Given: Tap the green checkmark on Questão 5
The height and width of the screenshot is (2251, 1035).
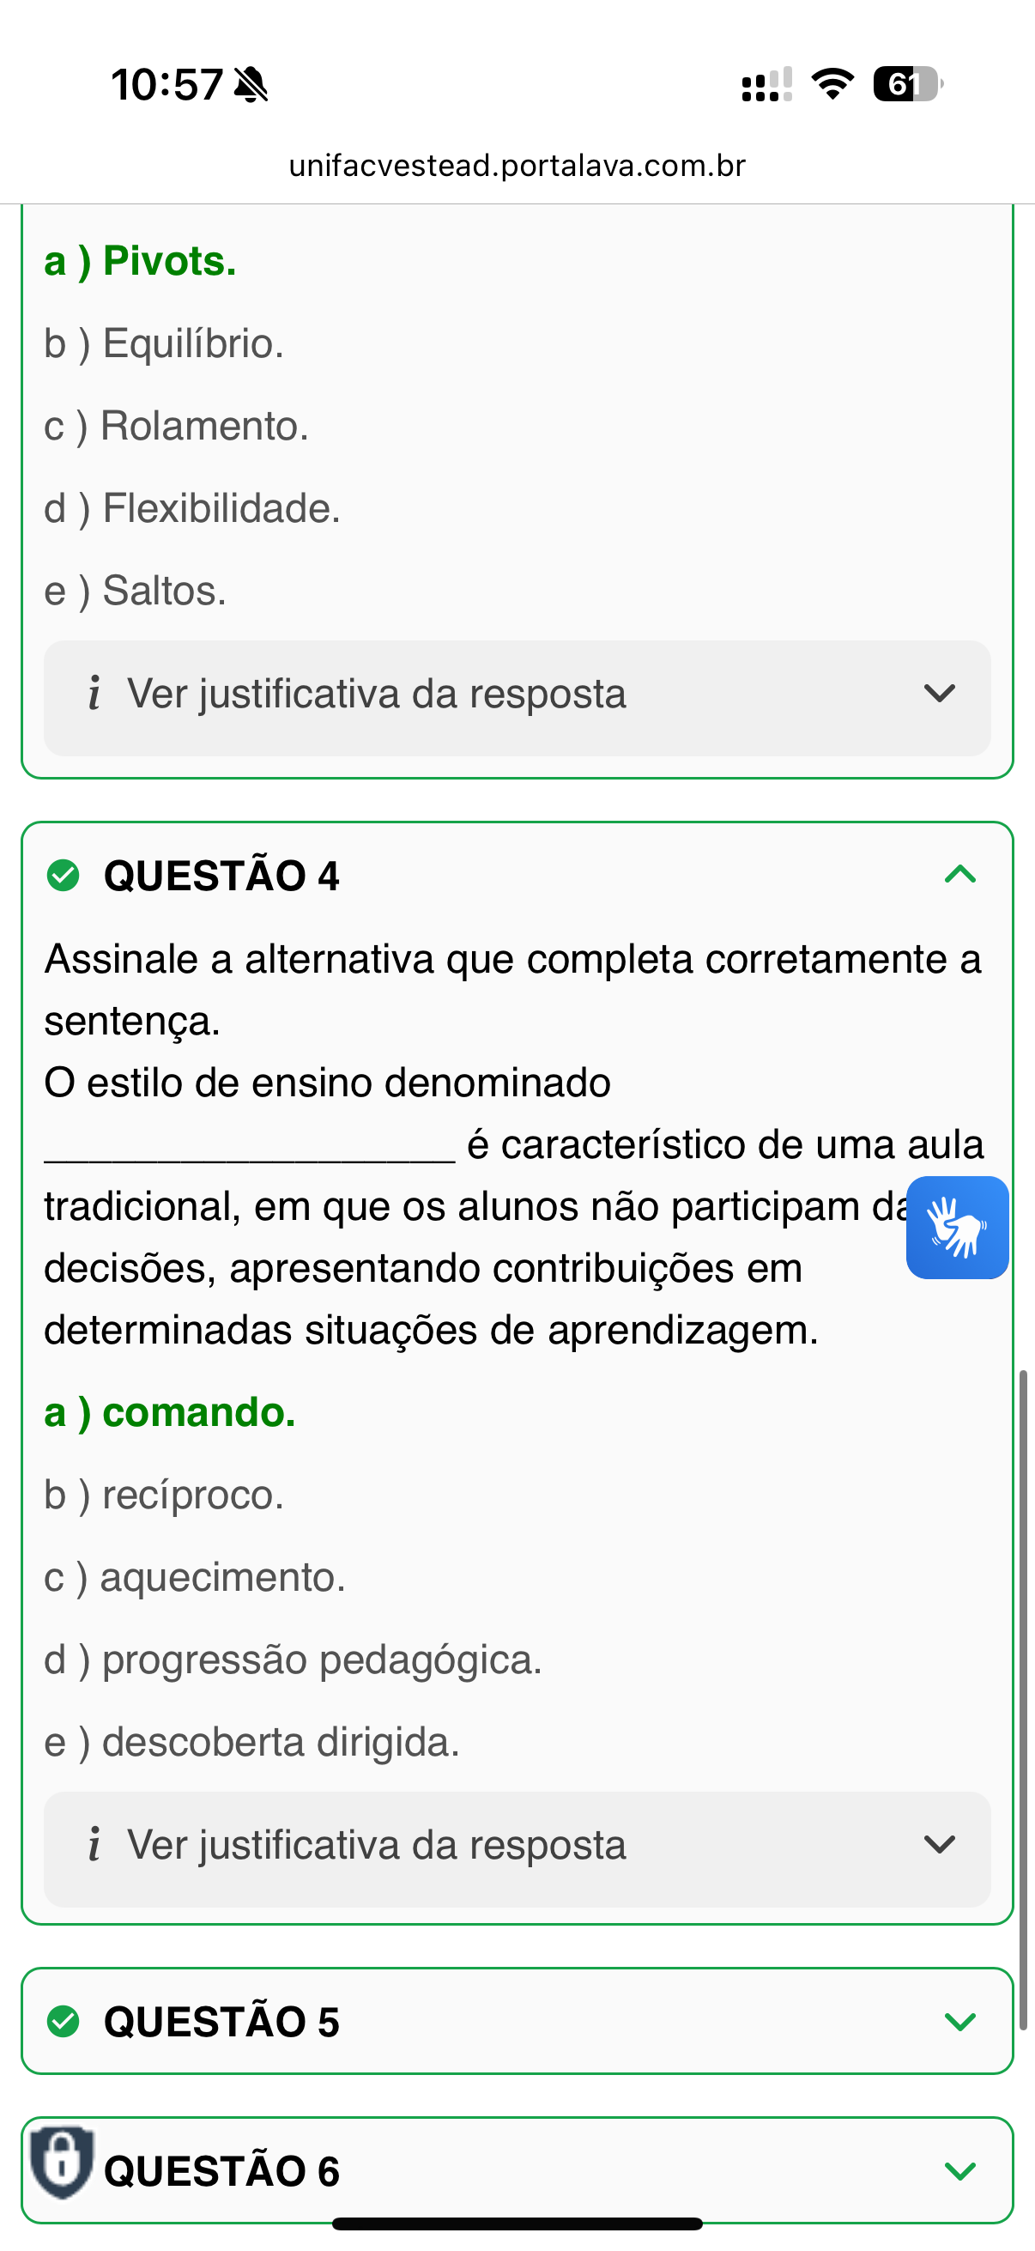Looking at the screenshot, I should [63, 2021].
